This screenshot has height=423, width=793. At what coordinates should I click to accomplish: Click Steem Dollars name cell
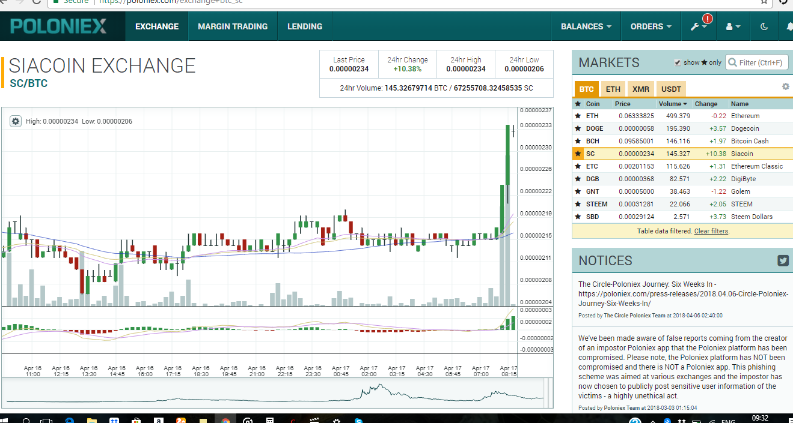[x=752, y=217]
